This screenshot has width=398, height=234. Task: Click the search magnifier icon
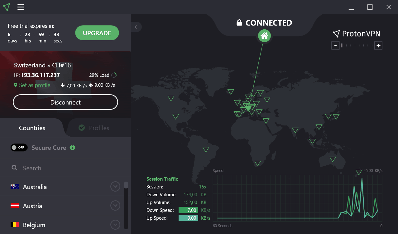14,168
